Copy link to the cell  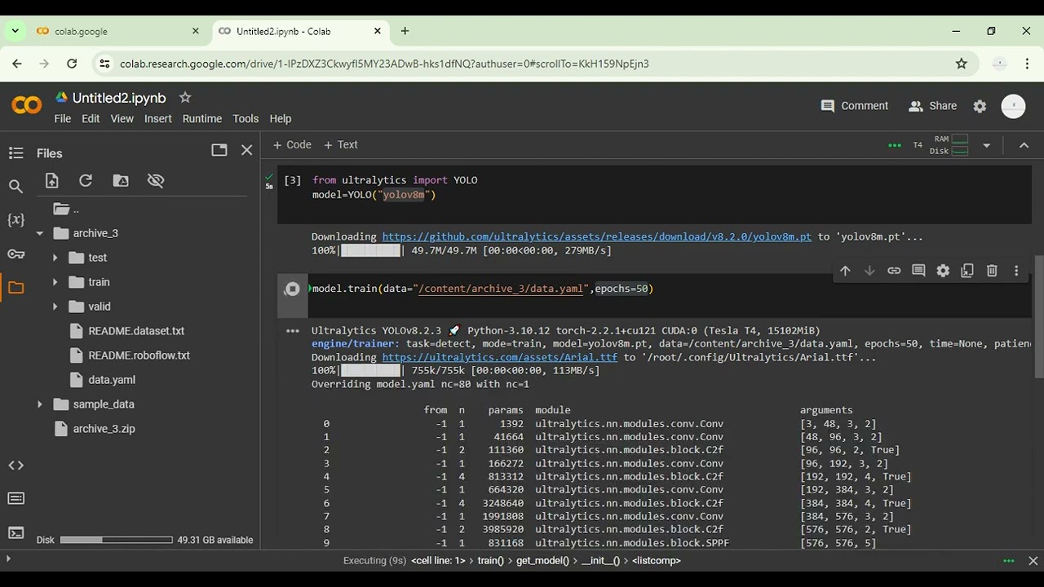click(894, 271)
